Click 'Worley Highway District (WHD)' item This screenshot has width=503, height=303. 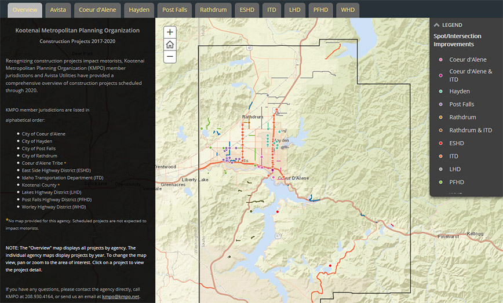(53, 207)
